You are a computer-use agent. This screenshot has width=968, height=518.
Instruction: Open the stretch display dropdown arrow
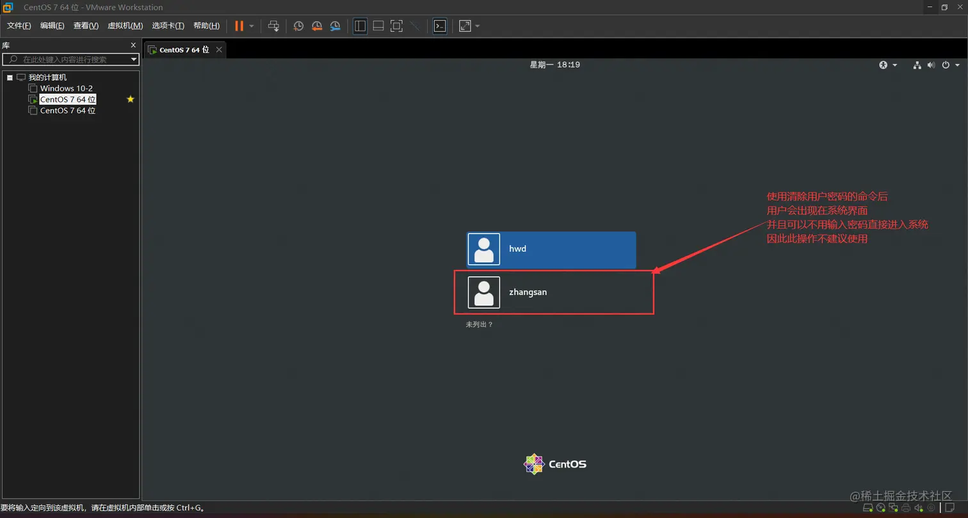(478, 26)
